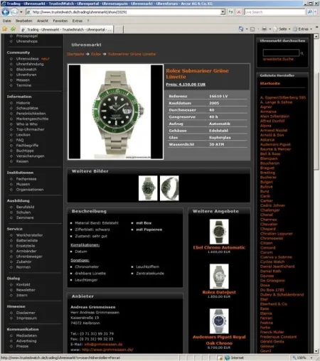Click the Stop loading red X icon
This screenshot has width=320, height=361.
239,12
